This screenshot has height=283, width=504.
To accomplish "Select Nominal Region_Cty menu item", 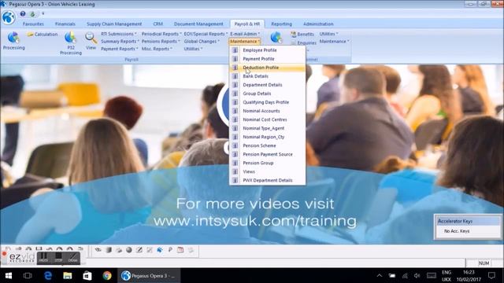I will (268, 137).
